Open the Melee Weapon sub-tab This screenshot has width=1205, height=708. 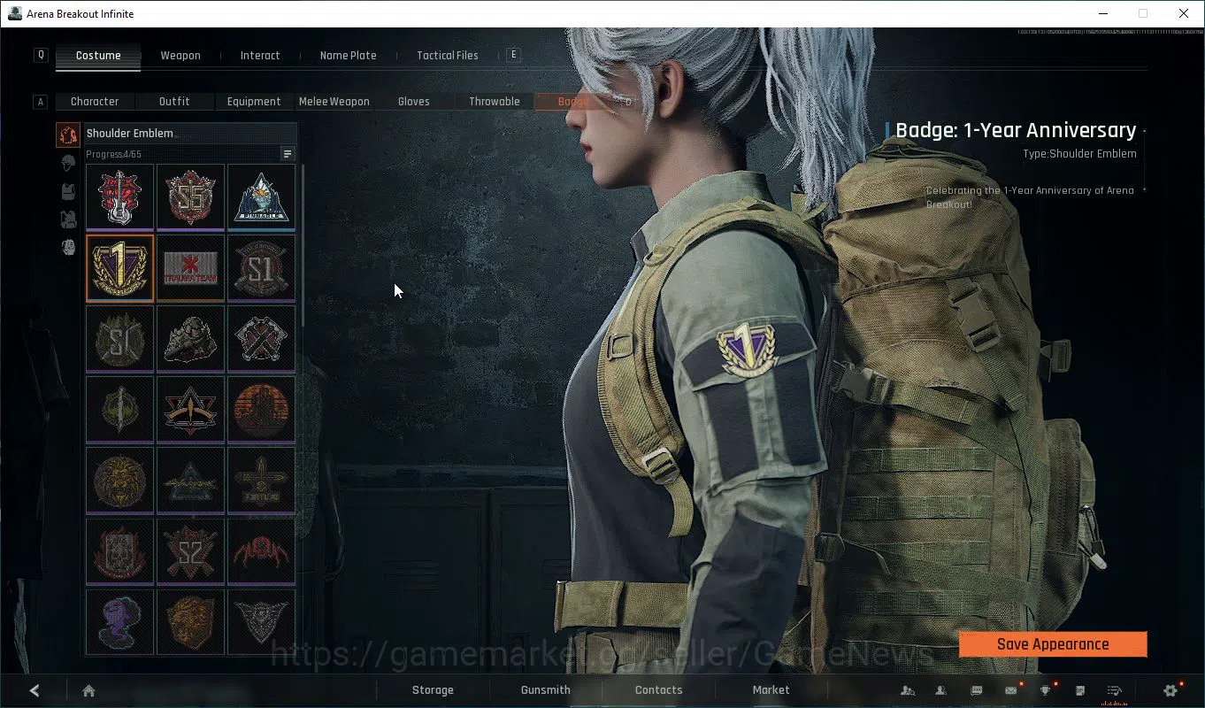334,101
